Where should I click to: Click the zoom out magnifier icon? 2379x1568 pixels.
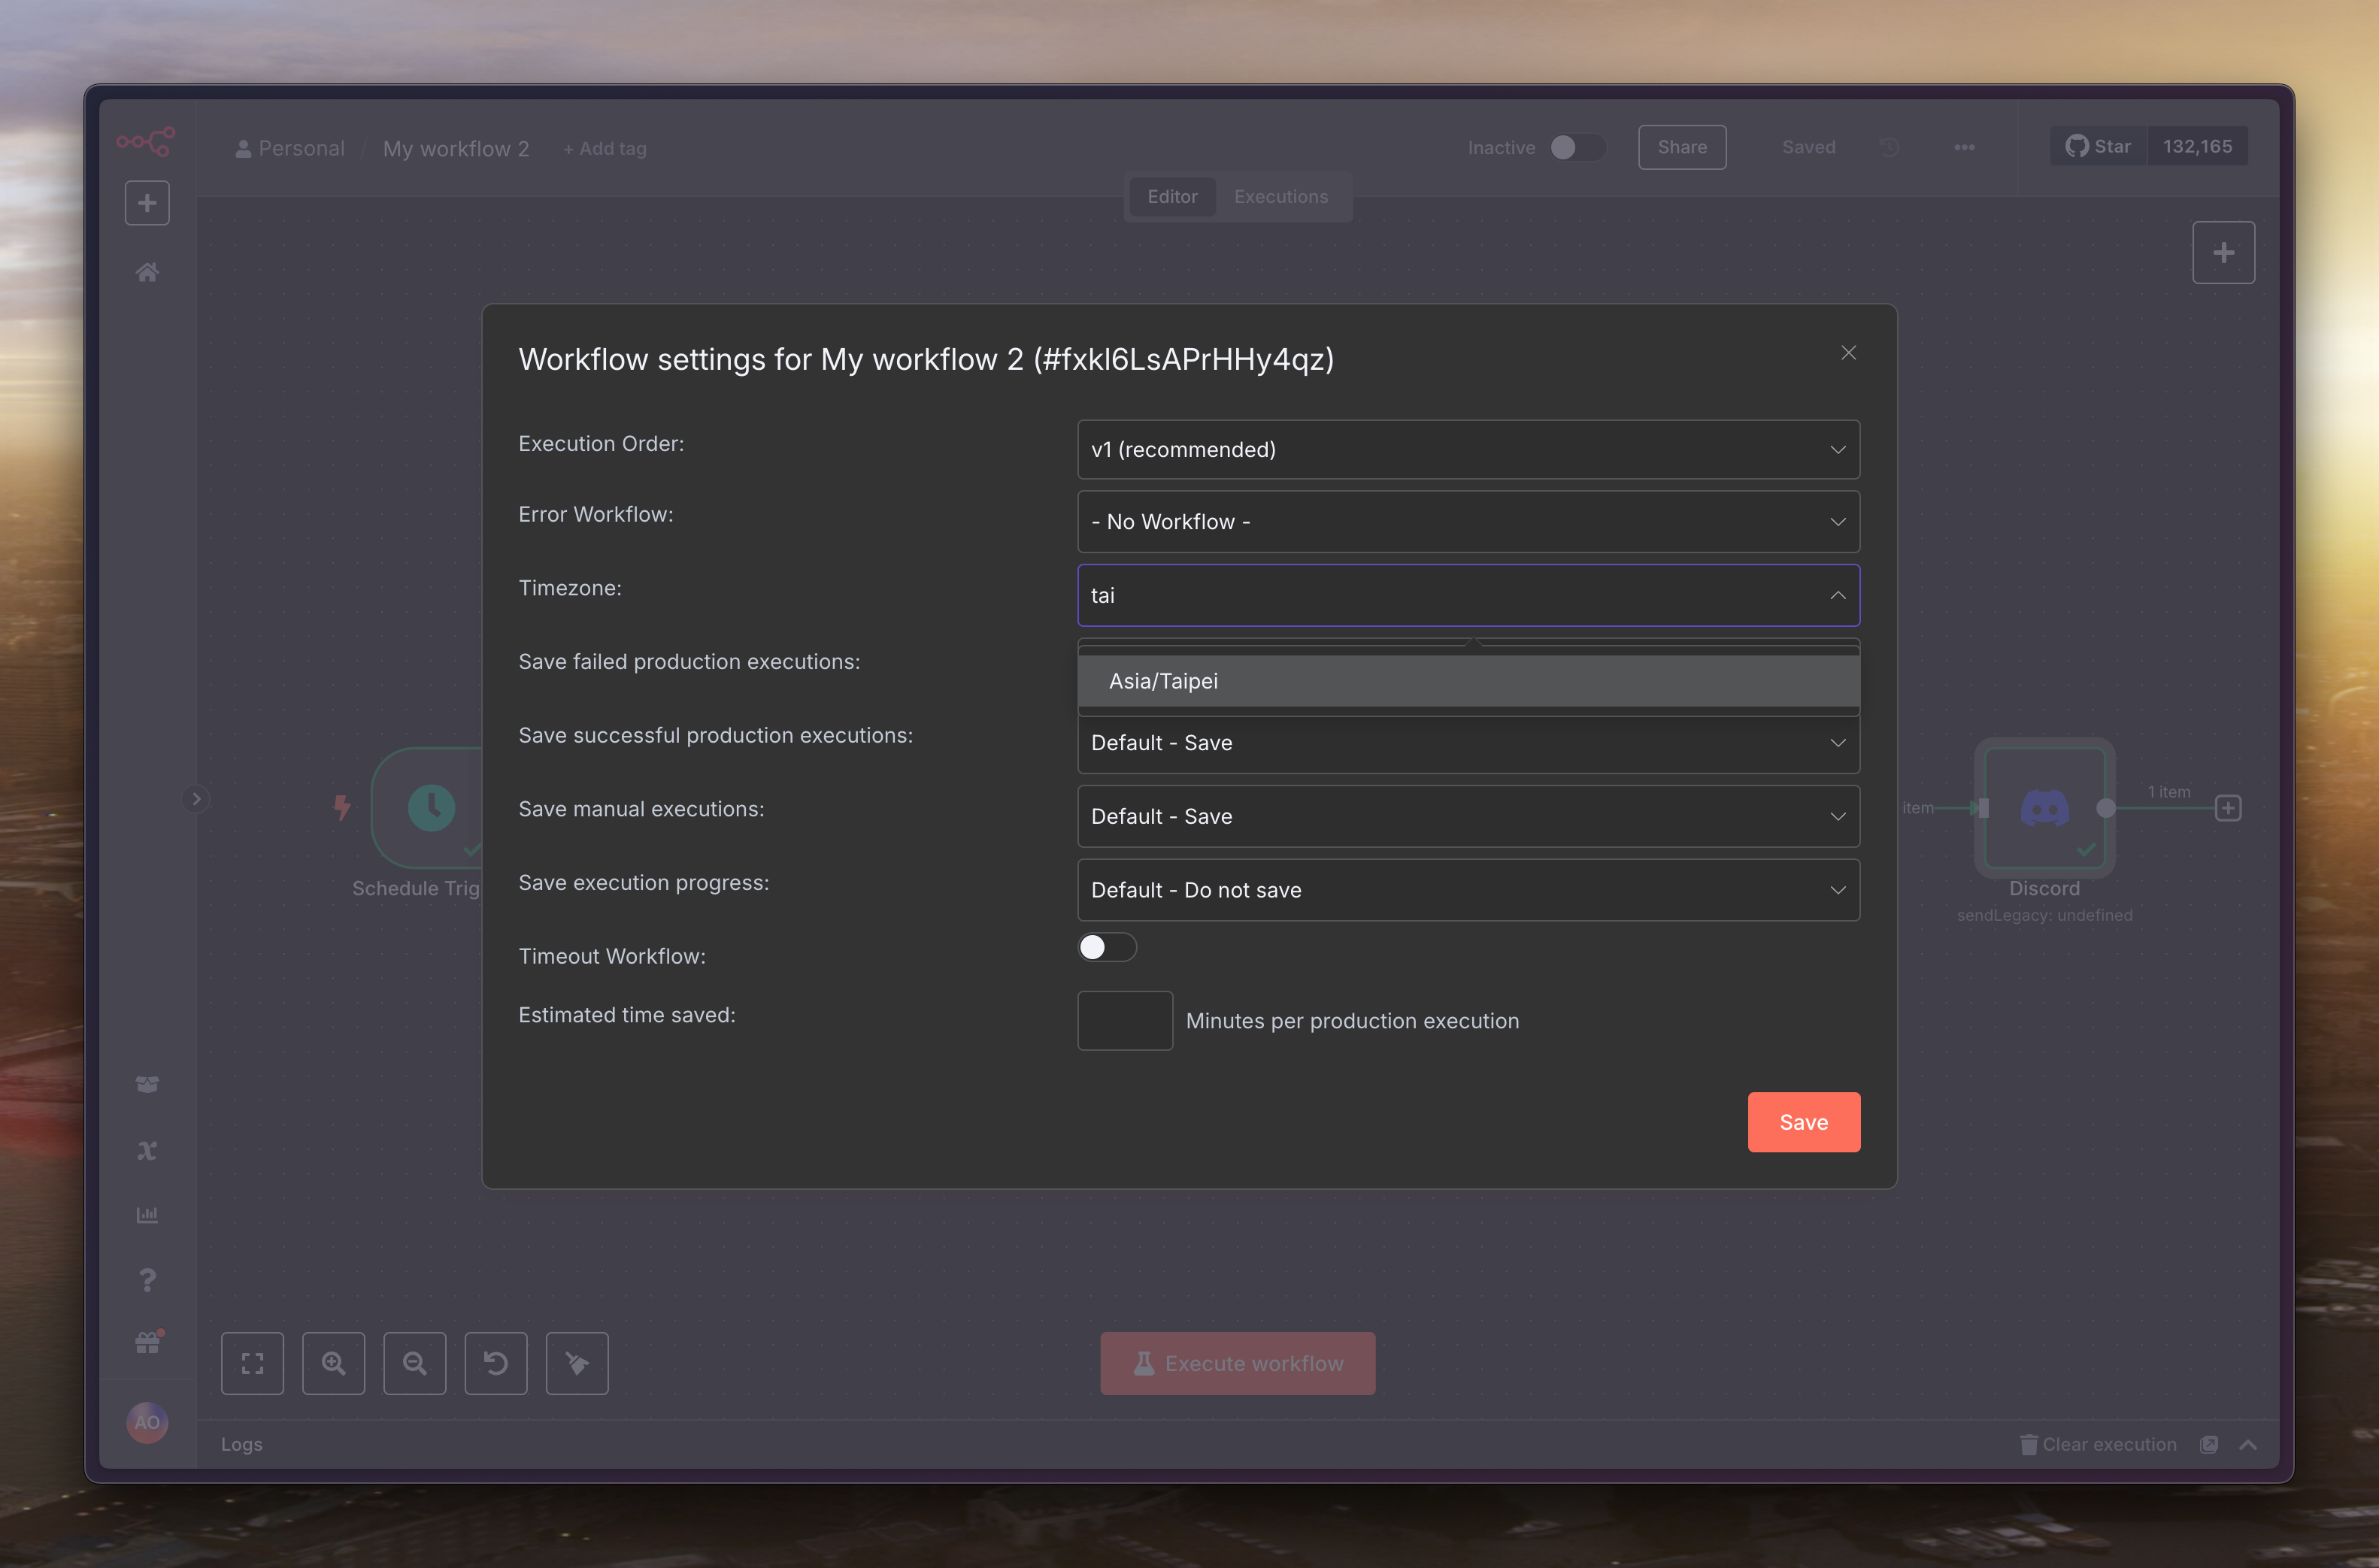(414, 1363)
